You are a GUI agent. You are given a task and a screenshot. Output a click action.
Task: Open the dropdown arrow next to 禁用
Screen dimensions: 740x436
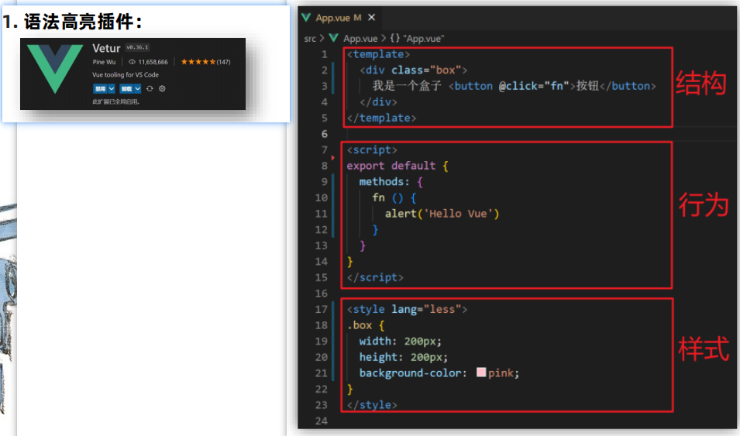pyautogui.click(x=112, y=89)
